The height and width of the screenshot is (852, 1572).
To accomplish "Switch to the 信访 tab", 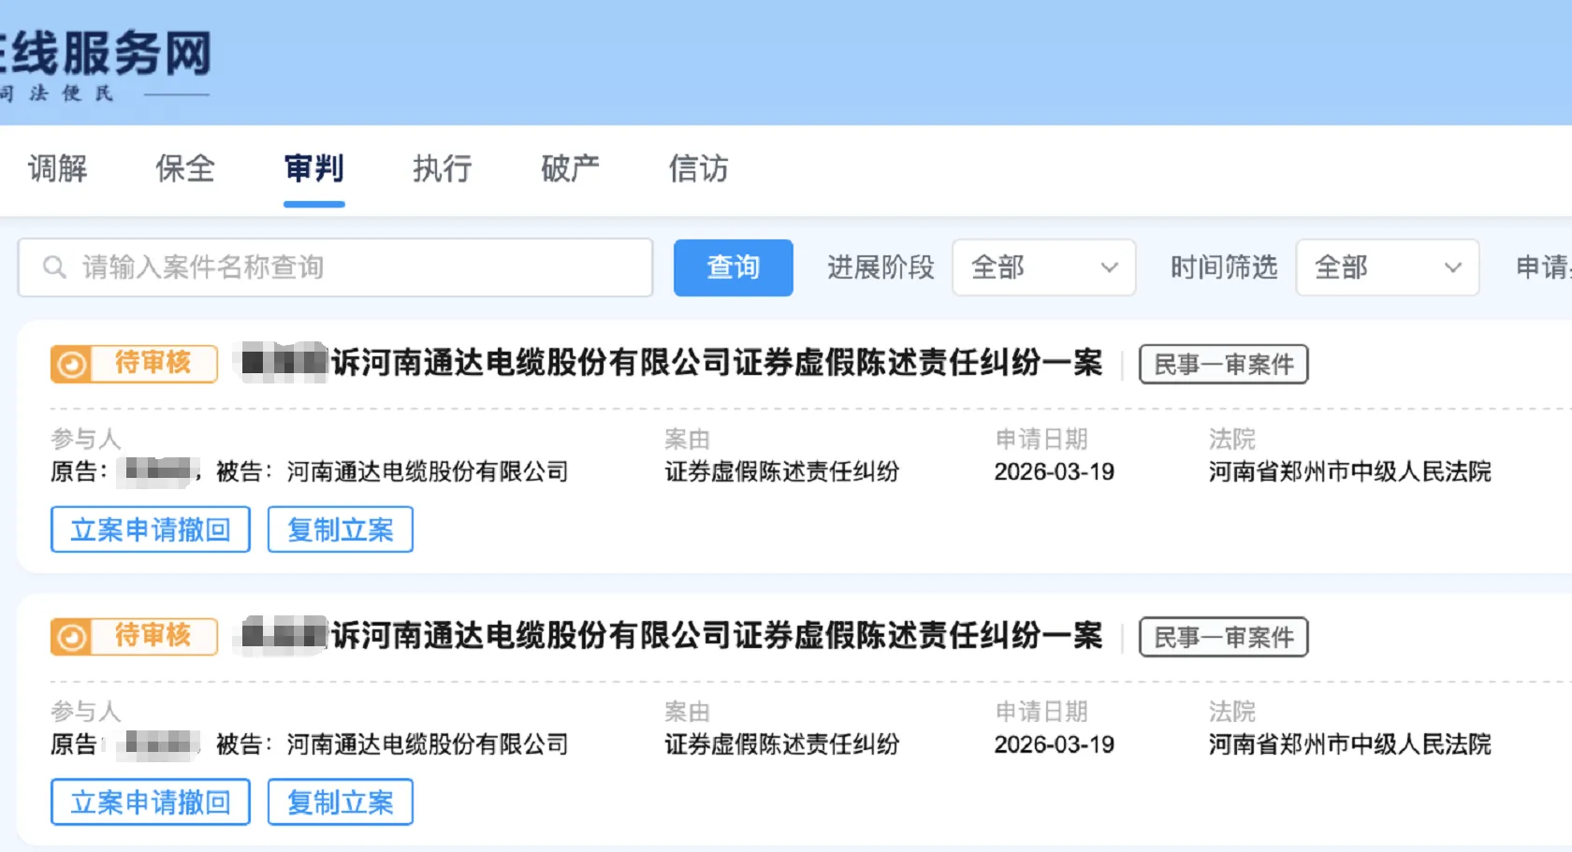I will click(696, 169).
